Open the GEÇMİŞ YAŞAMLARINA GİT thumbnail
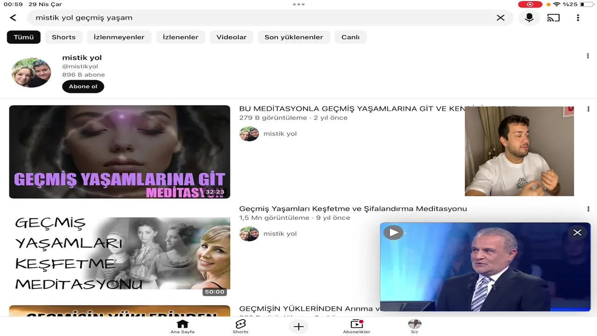The image size is (597, 336). [x=119, y=152]
